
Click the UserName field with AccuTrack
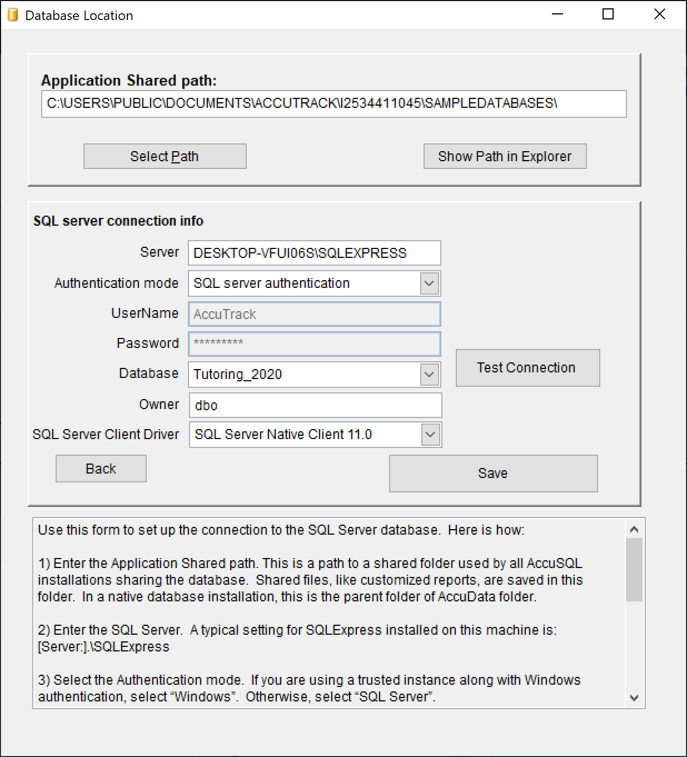tap(314, 314)
